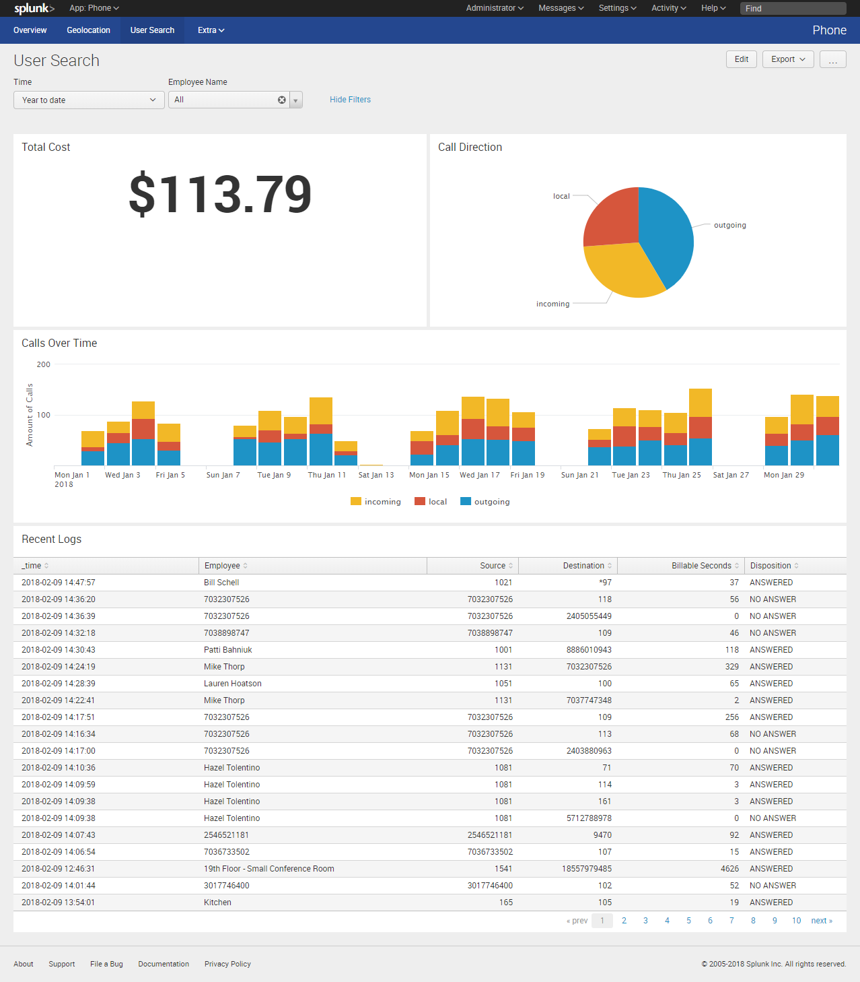Open the Administrator menu
Screen dimensions: 860x982
tap(495, 8)
